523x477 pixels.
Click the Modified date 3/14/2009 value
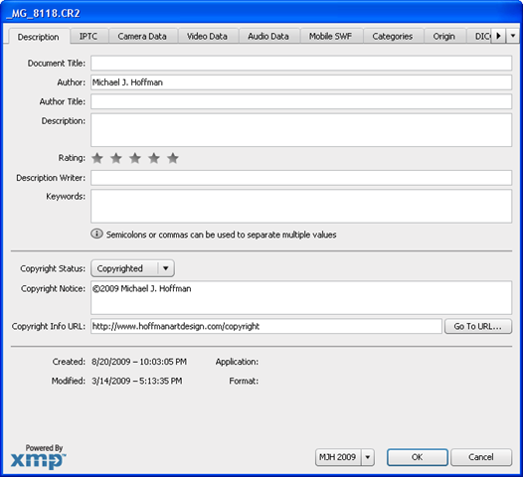click(137, 381)
